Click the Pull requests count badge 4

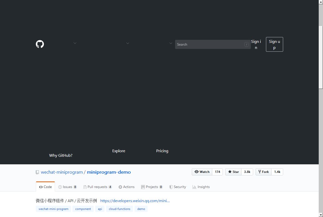(110, 187)
